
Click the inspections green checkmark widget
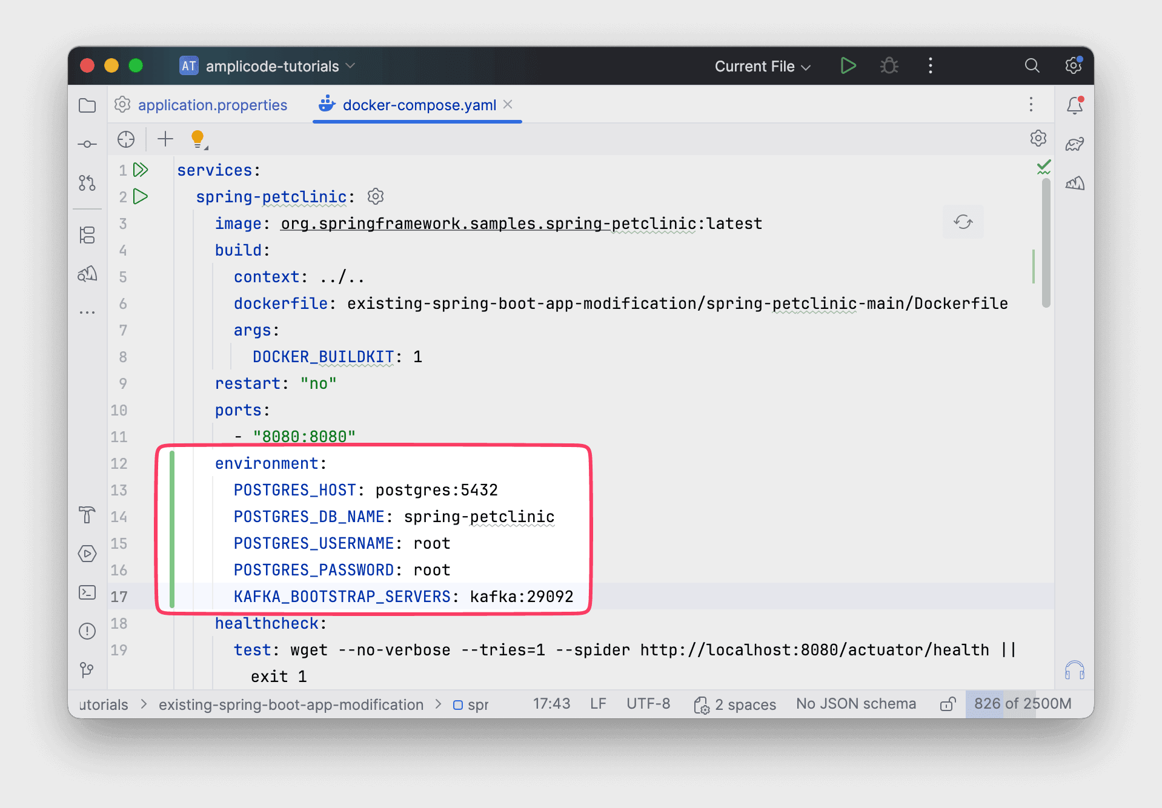tap(1043, 167)
